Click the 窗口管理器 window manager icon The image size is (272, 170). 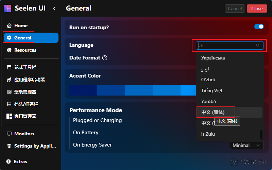[9, 116]
